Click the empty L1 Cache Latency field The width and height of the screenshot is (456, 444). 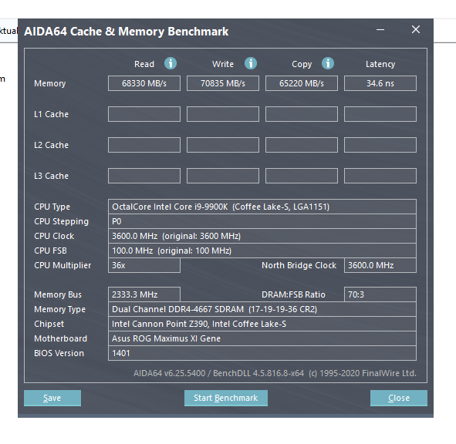click(x=380, y=114)
